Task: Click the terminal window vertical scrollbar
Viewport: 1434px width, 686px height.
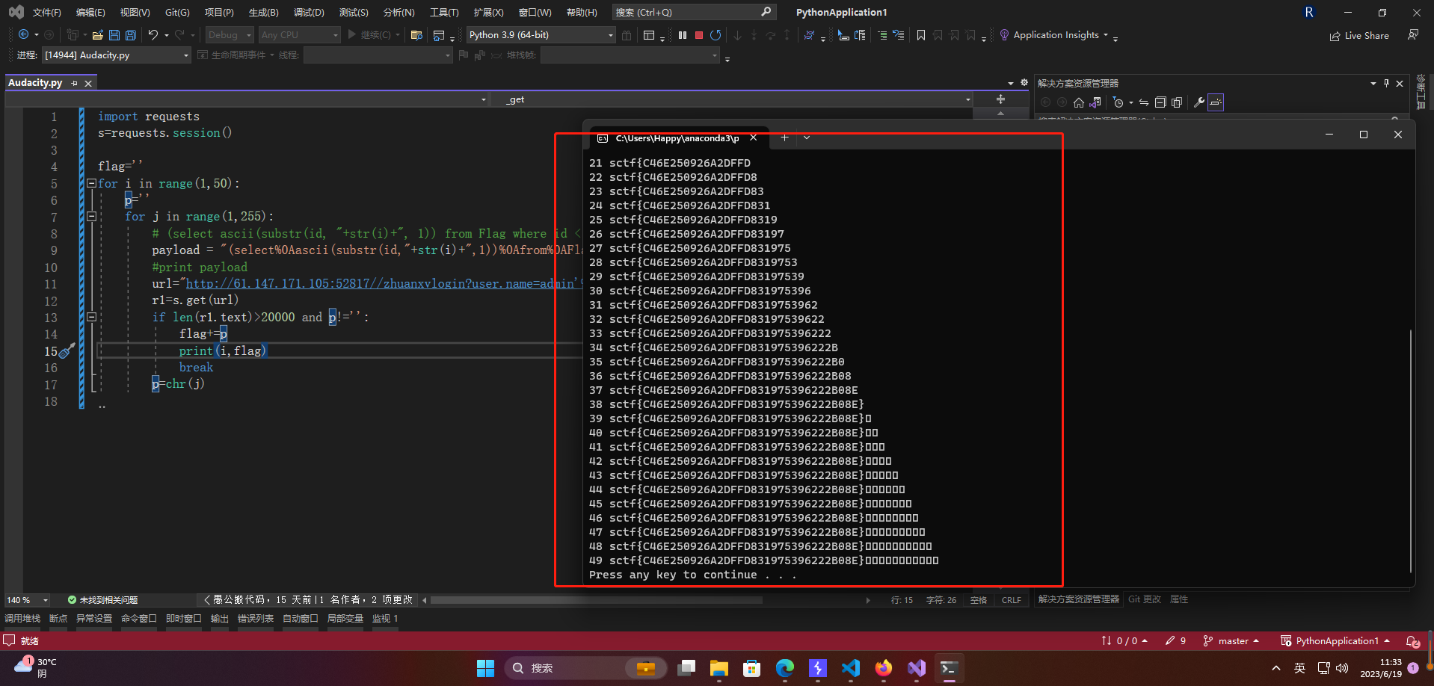Action: coord(1411,451)
